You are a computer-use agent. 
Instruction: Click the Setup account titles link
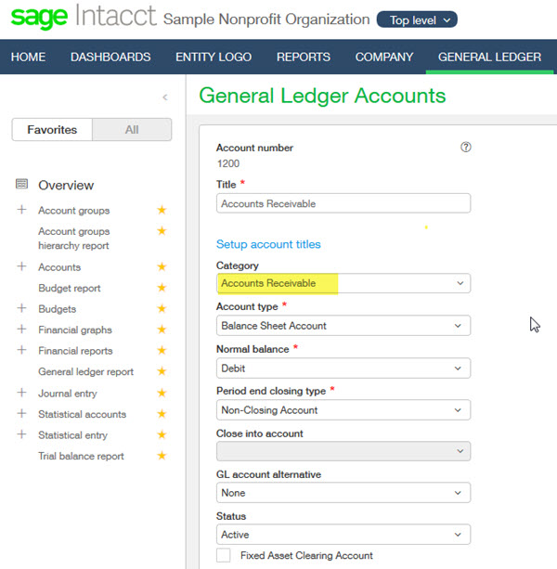click(x=268, y=244)
